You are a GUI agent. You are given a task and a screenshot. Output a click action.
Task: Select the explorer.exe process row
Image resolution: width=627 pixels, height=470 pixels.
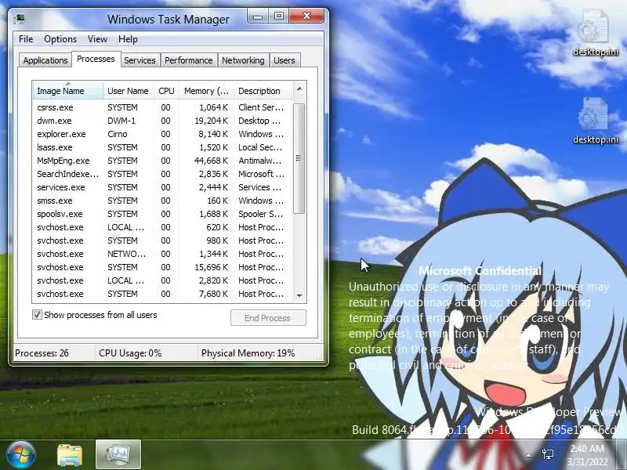[162, 134]
